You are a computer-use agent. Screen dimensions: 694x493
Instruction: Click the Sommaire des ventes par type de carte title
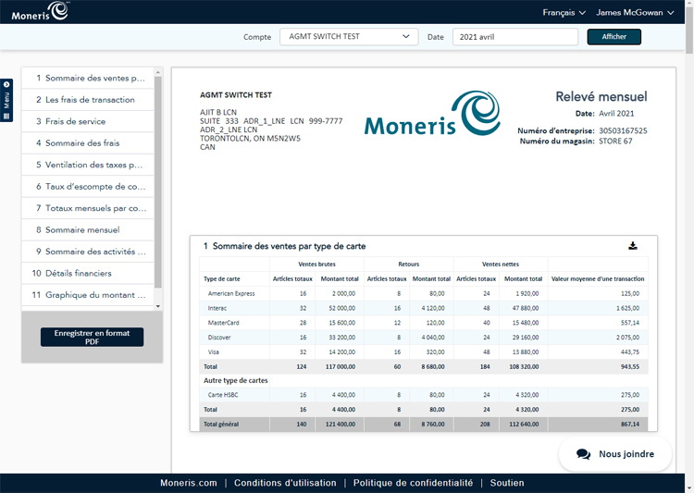coord(289,246)
